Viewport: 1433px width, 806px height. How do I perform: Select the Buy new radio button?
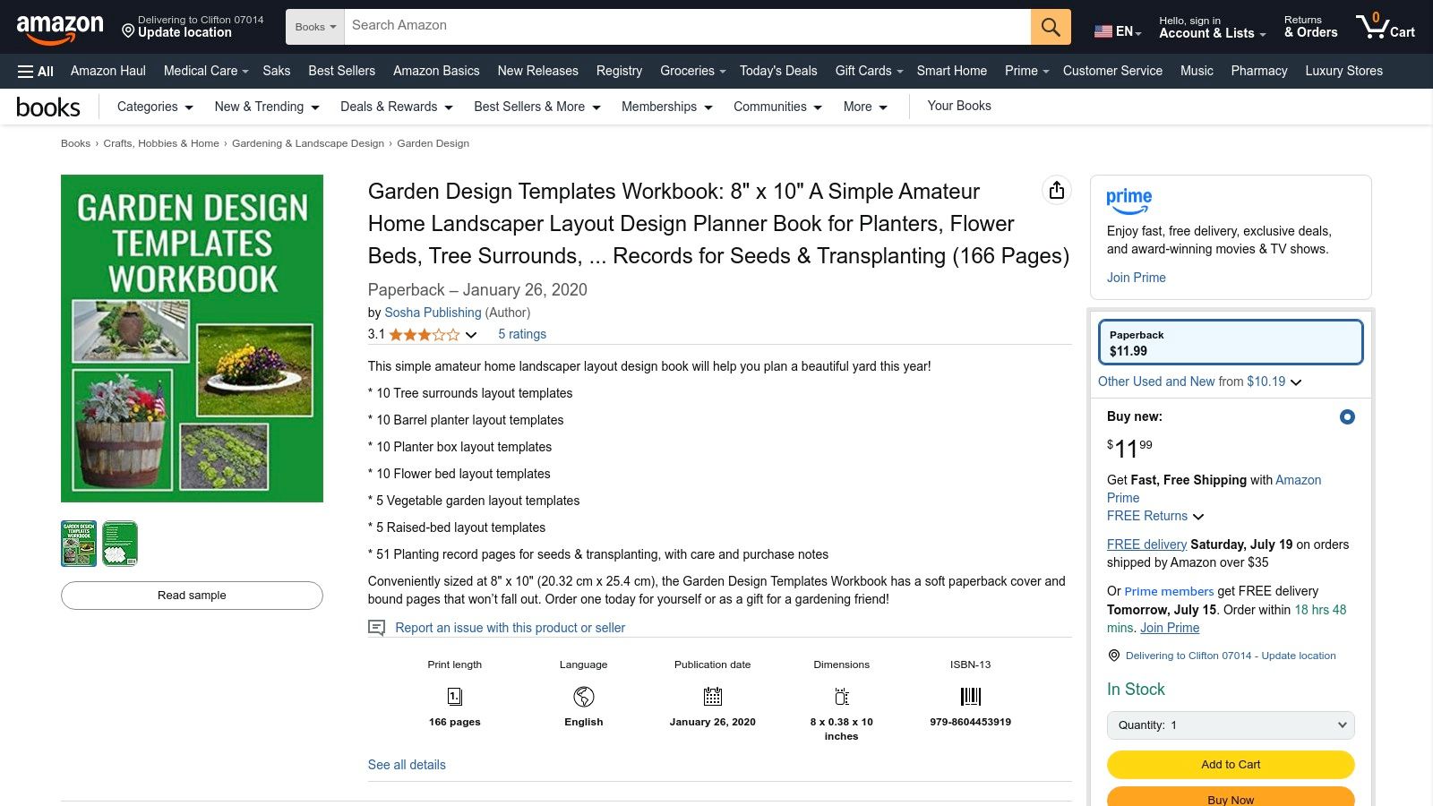click(x=1347, y=417)
